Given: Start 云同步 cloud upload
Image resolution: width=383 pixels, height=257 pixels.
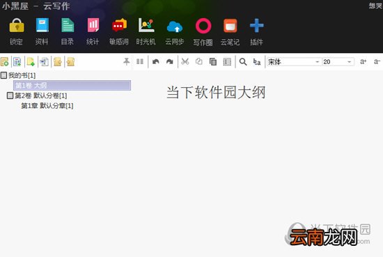Looking at the screenshot, I should pyautogui.click(x=174, y=26).
